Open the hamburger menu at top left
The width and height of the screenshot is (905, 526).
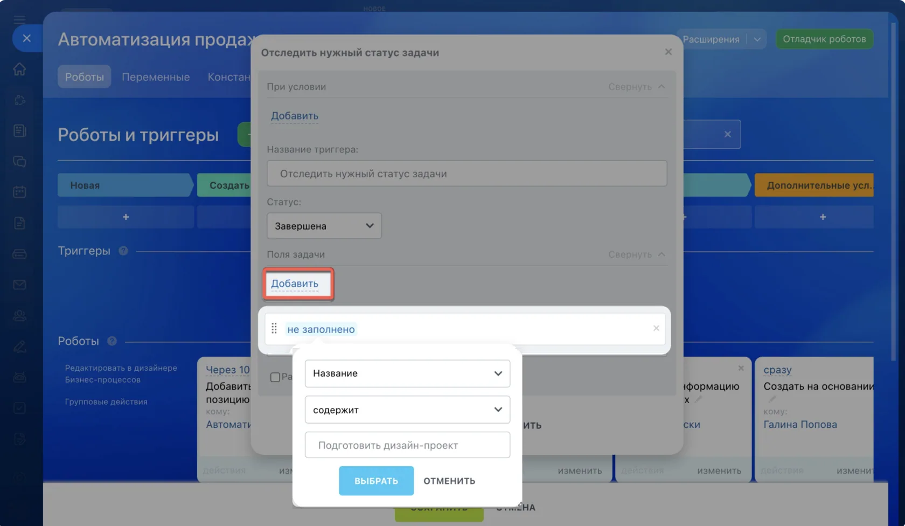tap(19, 20)
